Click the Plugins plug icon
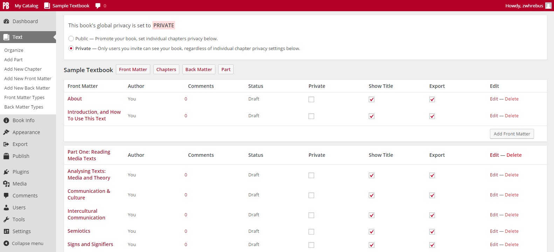 6,172
